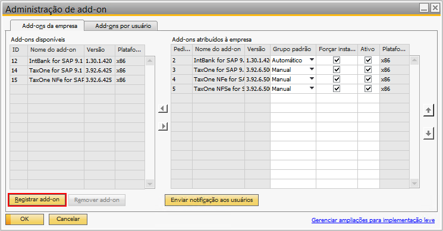This screenshot has width=443, height=231.
Task: Minimize the Administração de add-on window
Action: coord(424,8)
